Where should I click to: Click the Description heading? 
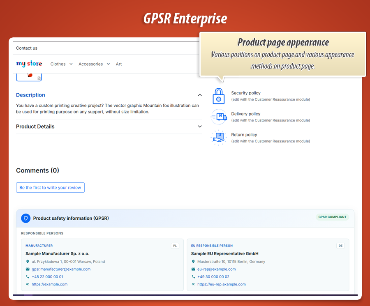(30, 95)
